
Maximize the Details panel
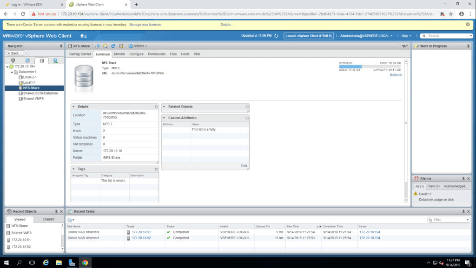click(x=156, y=107)
